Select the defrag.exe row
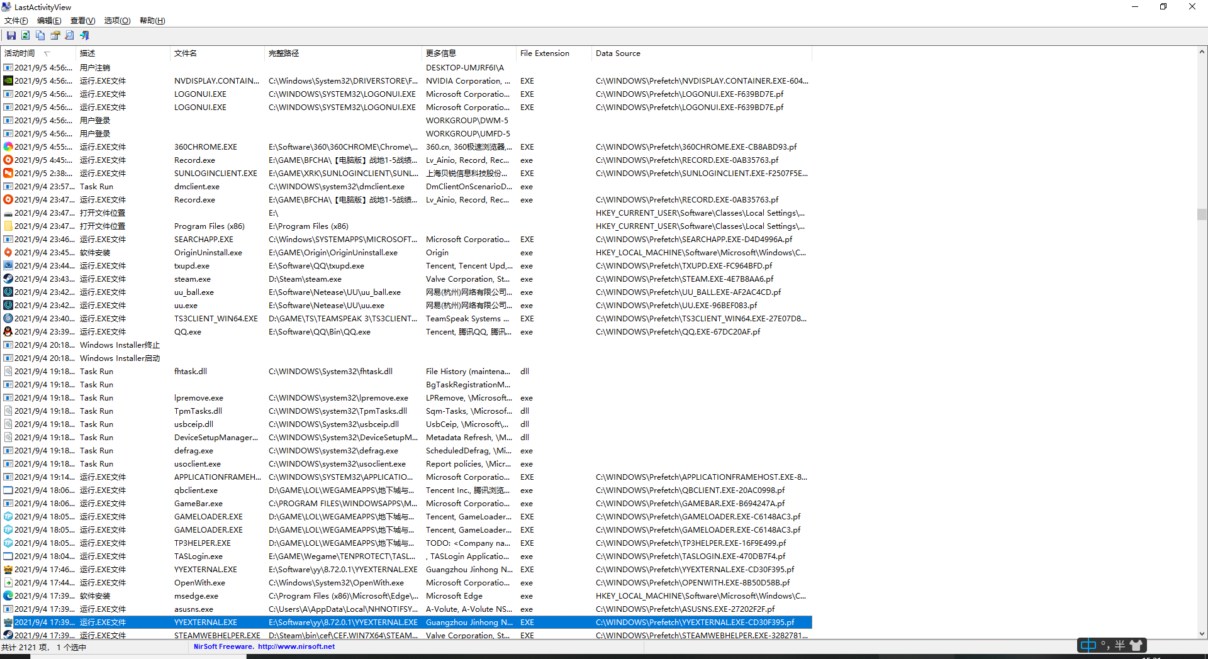The height and width of the screenshot is (659, 1208). click(x=406, y=451)
